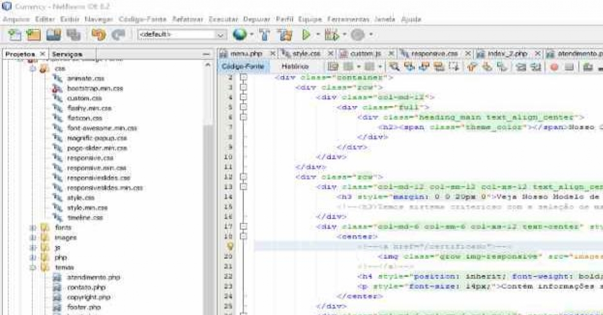Click the Clean and Build icon
603x315 pixels.
[x=284, y=35]
